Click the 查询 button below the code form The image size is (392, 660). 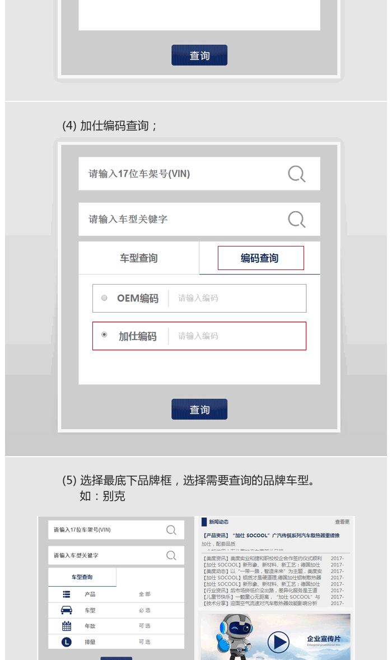point(199,409)
